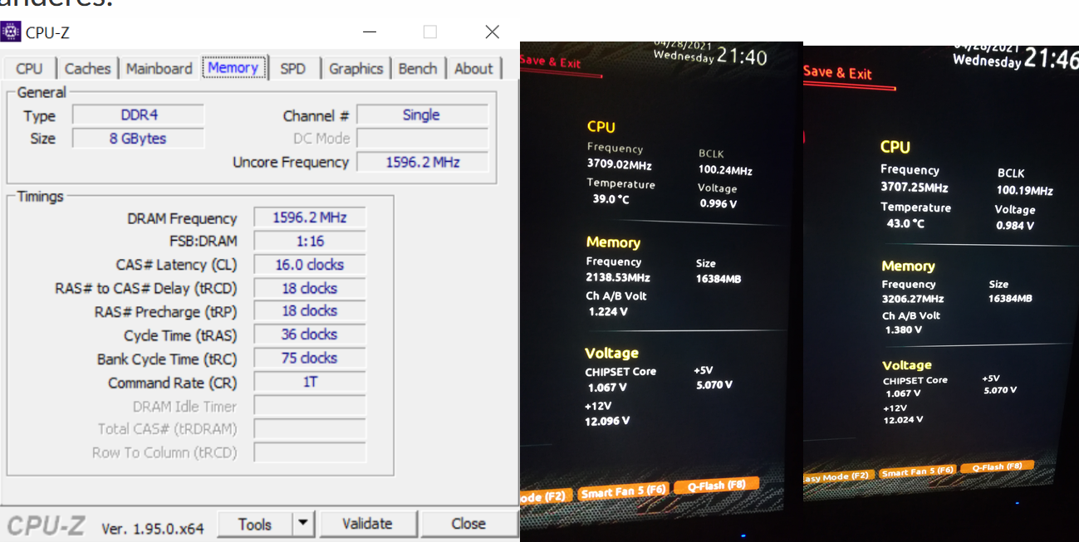Click the empty Row To Column field
Viewport: 1079px width, 542px height.
tap(309, 452)
